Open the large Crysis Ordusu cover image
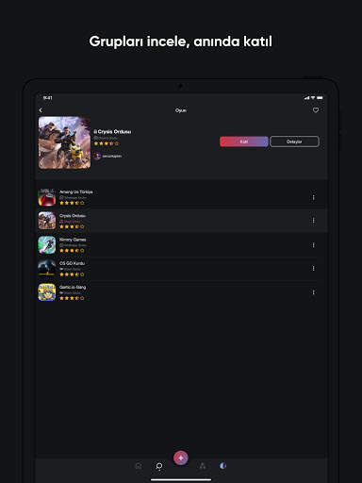This screenshot has height=483, width=362. tap(64, 142)
